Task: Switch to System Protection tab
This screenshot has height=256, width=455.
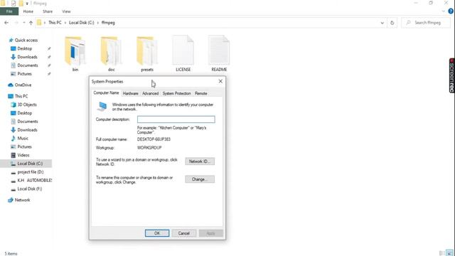Action: pyautogui.click(x=177, y=93)
